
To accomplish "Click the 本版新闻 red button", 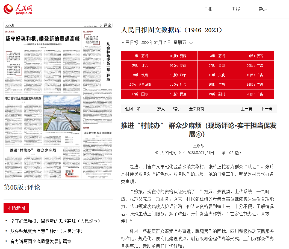I will click(16, 208).
